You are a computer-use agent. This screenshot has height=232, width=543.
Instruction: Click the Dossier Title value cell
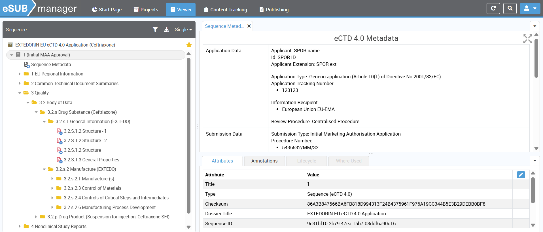click(x=409, y=214)
